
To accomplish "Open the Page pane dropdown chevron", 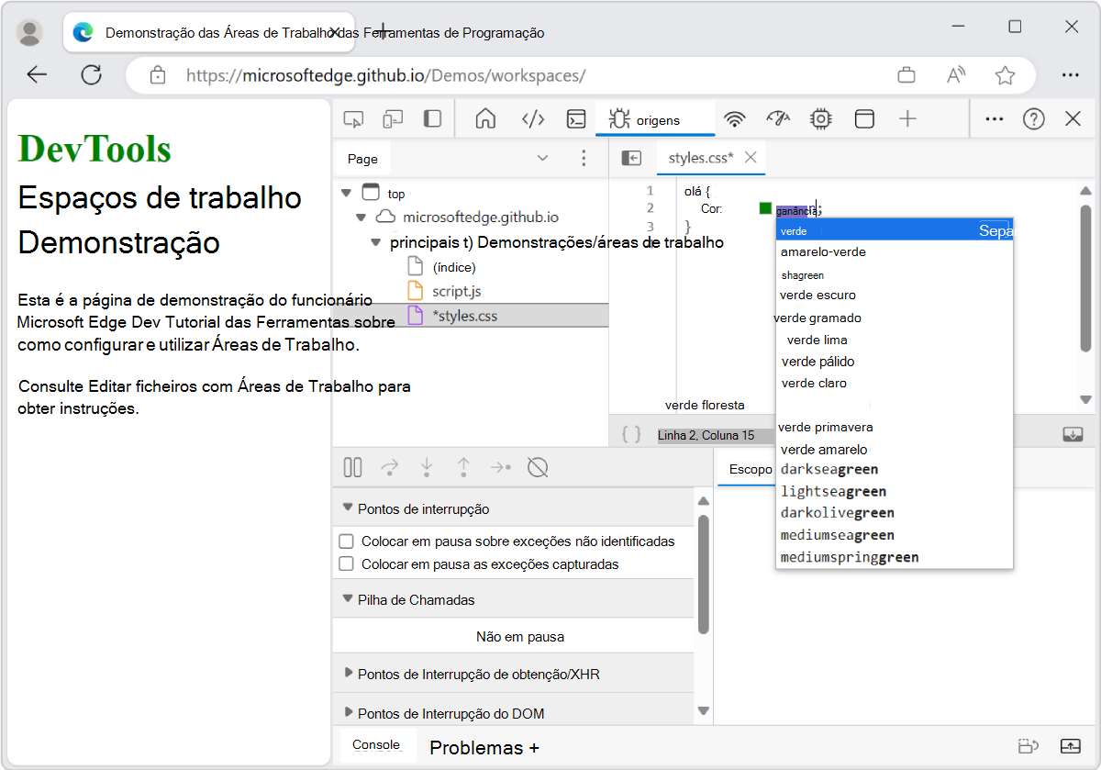I will click(542, 158).
